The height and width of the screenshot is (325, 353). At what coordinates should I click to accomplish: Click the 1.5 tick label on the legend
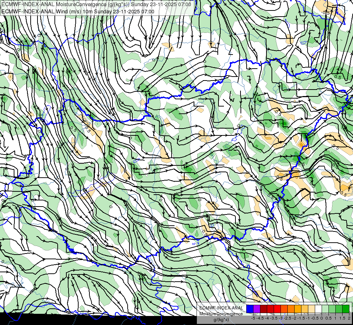tap(343, 318)
